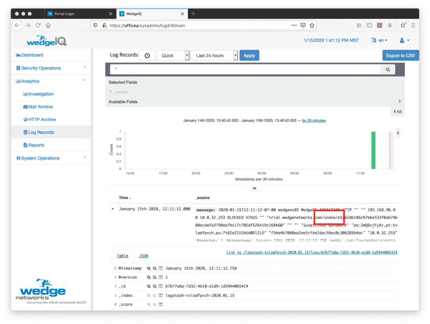The width and height of the screenshot is (430, 324).
Task: Go back to the previous page
Action: point(17,25)
